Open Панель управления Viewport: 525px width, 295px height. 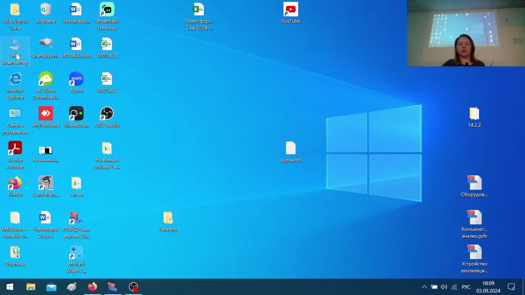point(15,121)
